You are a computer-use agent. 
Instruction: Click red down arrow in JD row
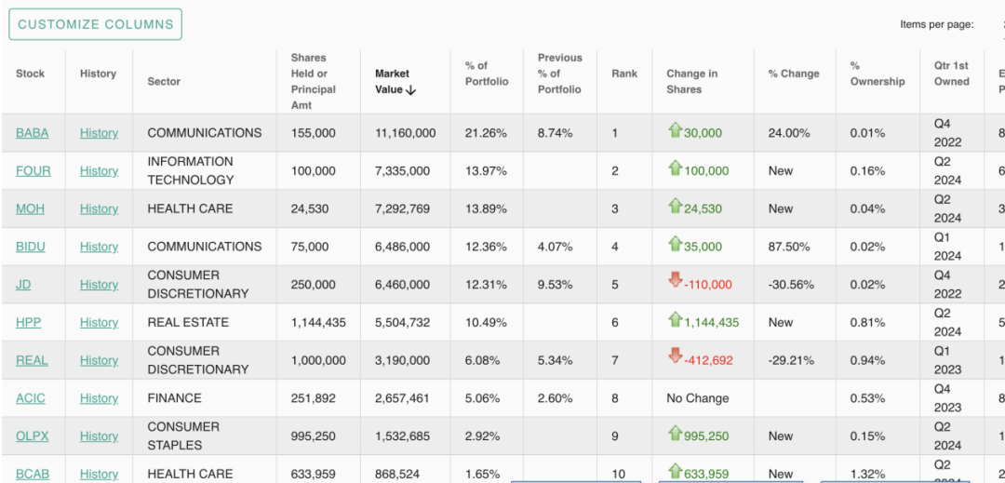(675, 280)
